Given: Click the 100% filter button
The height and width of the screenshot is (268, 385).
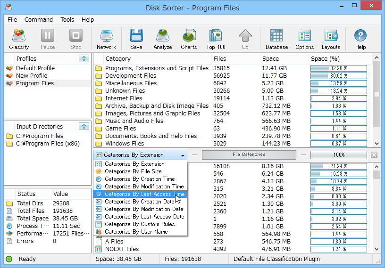Looking at the screenshot, I should pos(339,155).
